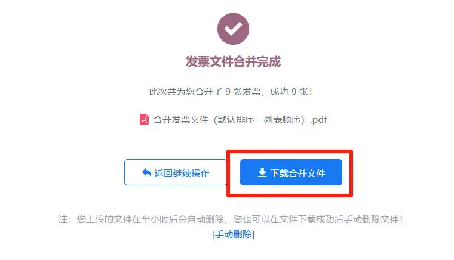The width and height of the screenshot is (454, 260).
Task: Click the 发票文件合并完成 heading
Action: 234,61
